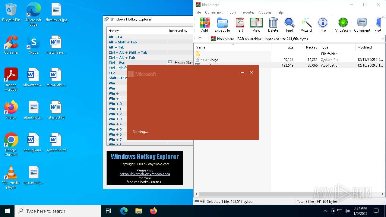Open the Favorites menu
This screenshot has height=217, width=386.
coord(247,12)
